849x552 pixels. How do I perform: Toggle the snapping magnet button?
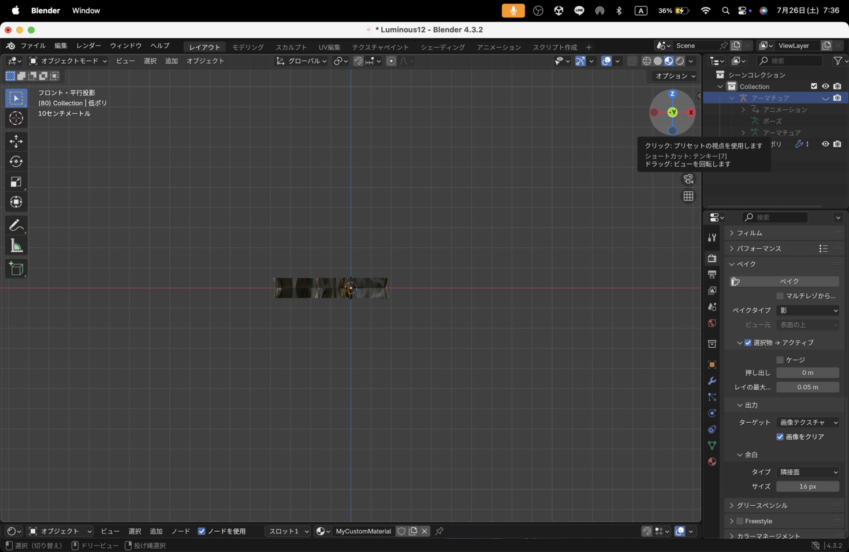point(359,61)
